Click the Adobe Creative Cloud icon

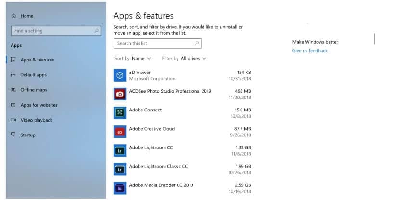(120, 132)
